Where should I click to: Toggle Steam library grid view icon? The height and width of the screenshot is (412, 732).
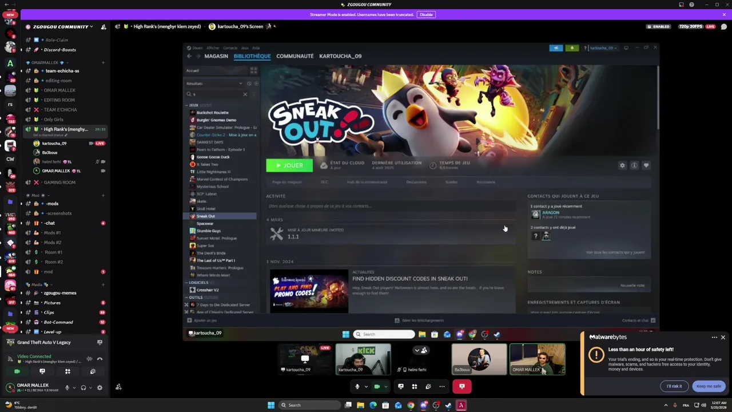[x=253, y=70]
